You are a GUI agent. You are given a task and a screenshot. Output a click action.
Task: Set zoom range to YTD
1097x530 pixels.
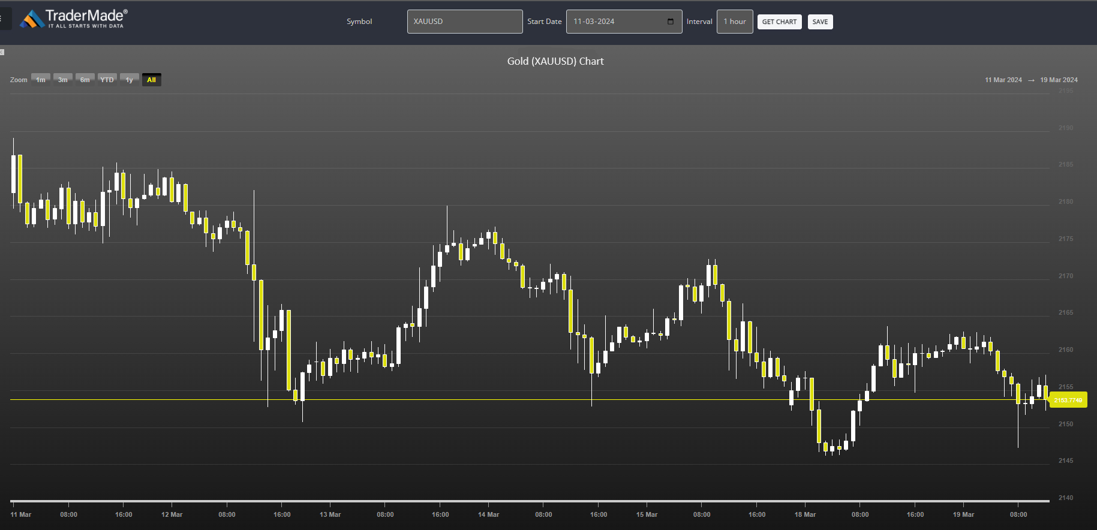(107, 80)
